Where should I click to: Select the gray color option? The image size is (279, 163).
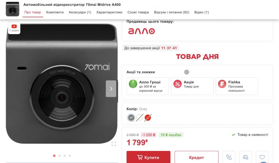131,118
